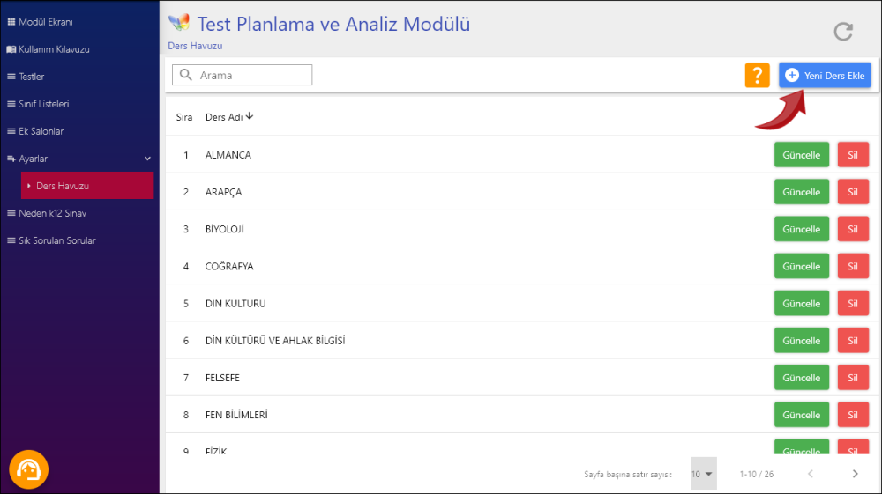
Task: Open rows per page dropdown
Action: pos(703,474)
